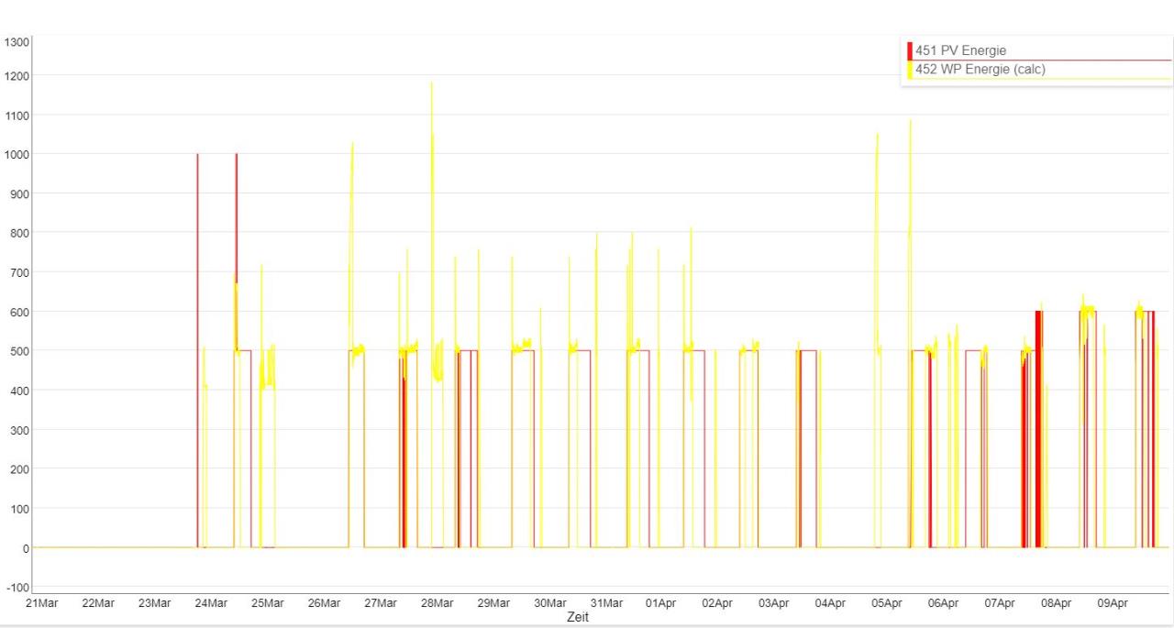
Task: Click the 08Apr date label
Action: pyautogui.click(x=1056, y=603)
